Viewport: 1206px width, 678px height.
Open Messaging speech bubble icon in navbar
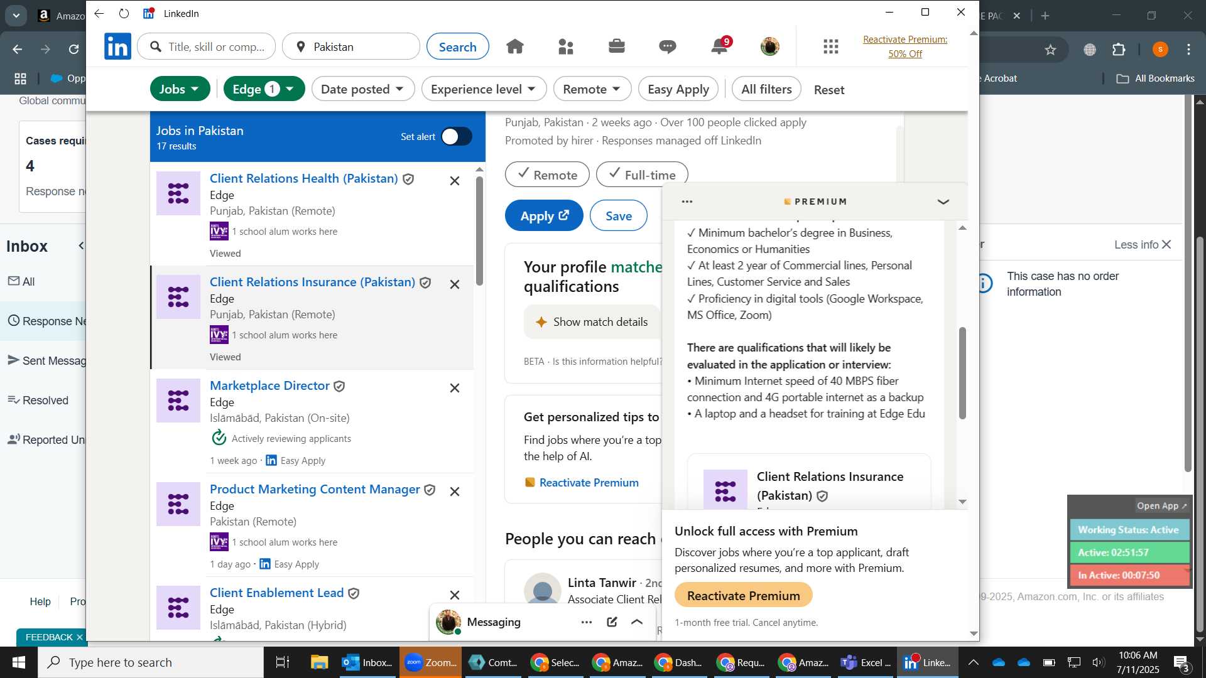(668, 46)
